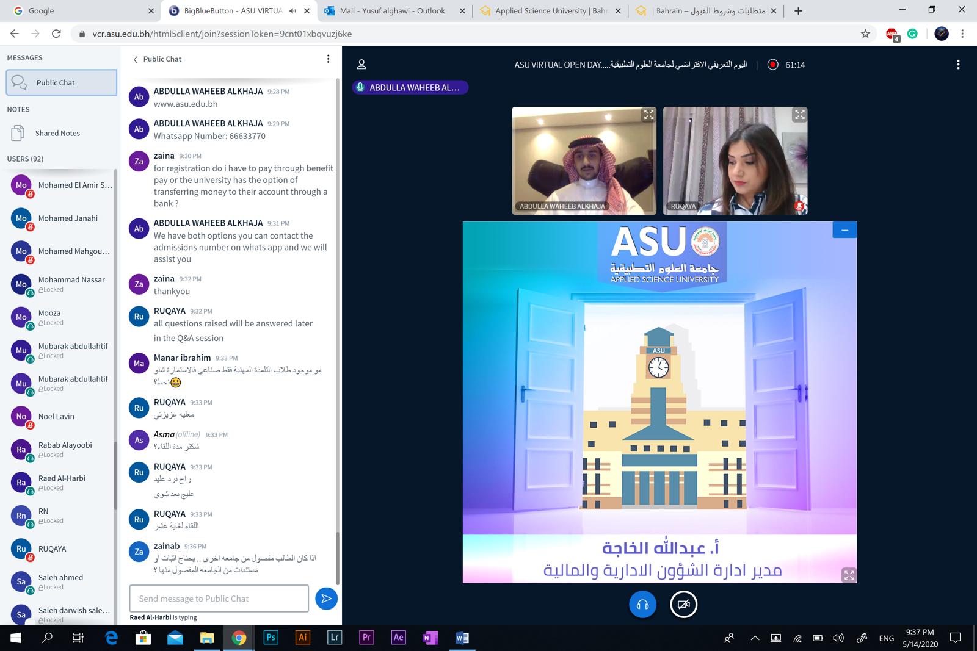Hide Public Chat with back chevron
This screenshot has height=651, width=977.
click(x=136, y=59)
